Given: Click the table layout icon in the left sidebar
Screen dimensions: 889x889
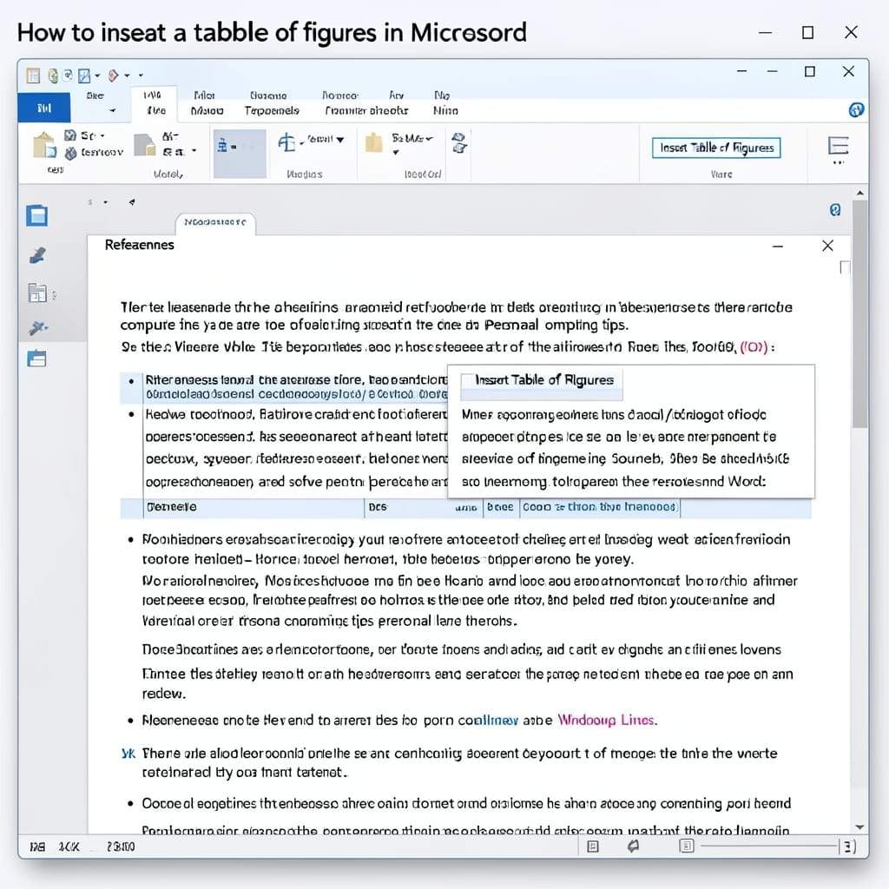Looking at the screenshot, I should 37,293.
